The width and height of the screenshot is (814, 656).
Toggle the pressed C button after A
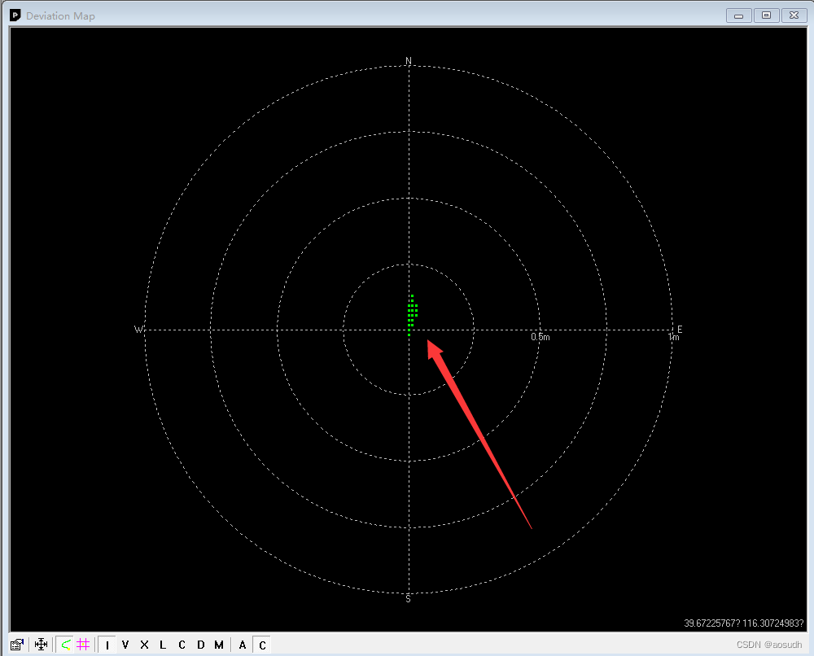pos(262,645)
